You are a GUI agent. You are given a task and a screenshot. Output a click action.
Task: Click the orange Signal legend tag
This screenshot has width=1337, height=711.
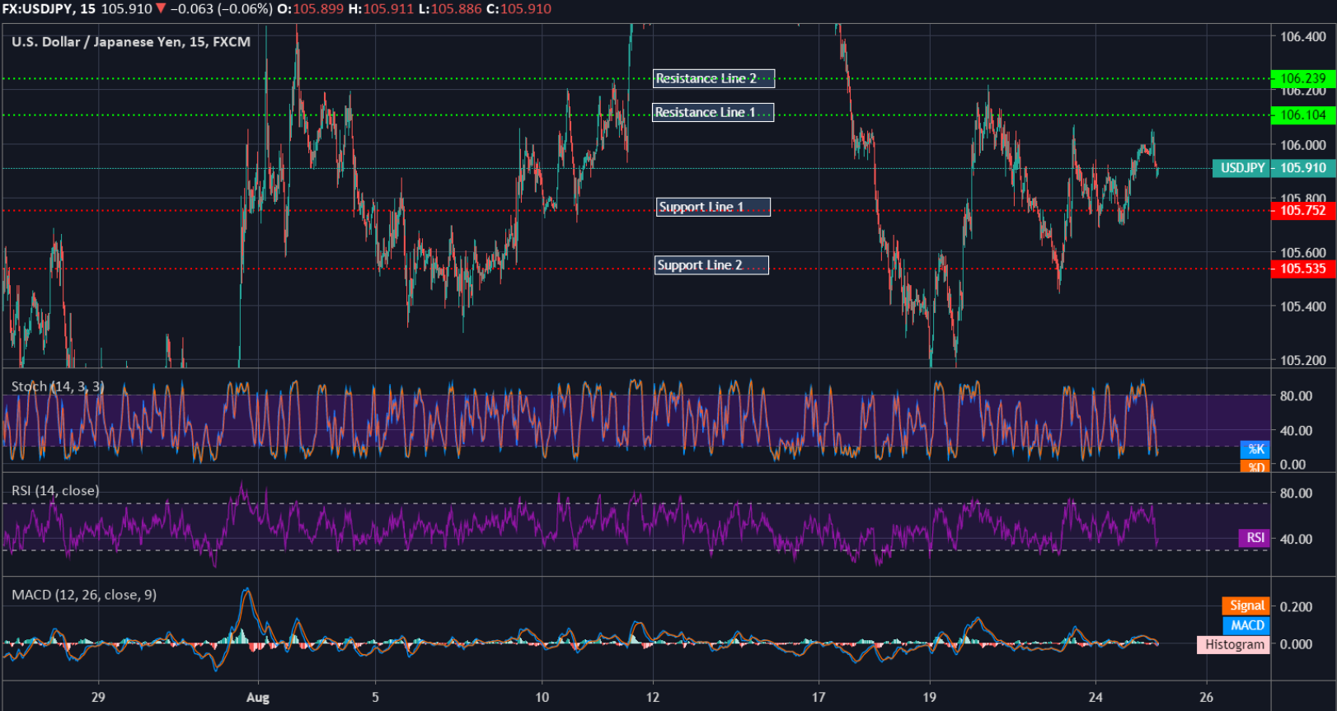click(1246, 606)
